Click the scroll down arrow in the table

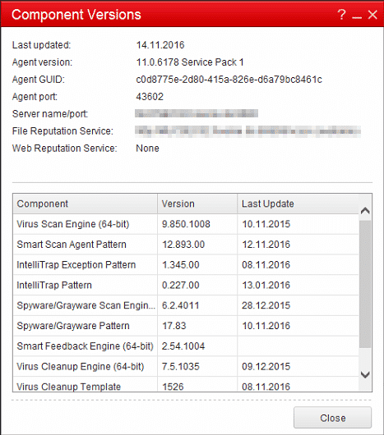coord(365,375)
